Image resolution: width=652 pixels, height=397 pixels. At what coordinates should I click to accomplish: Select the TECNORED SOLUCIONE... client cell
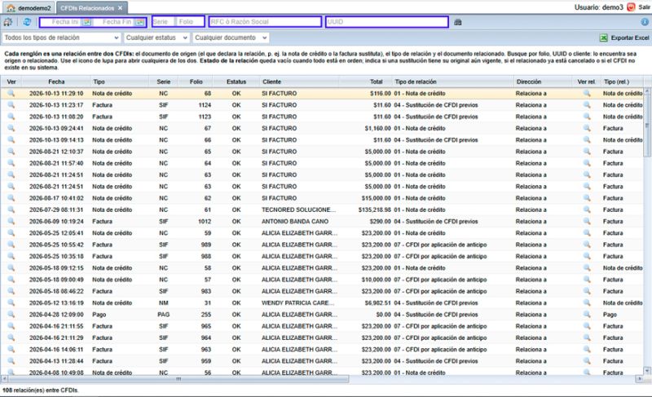[299, 210]
